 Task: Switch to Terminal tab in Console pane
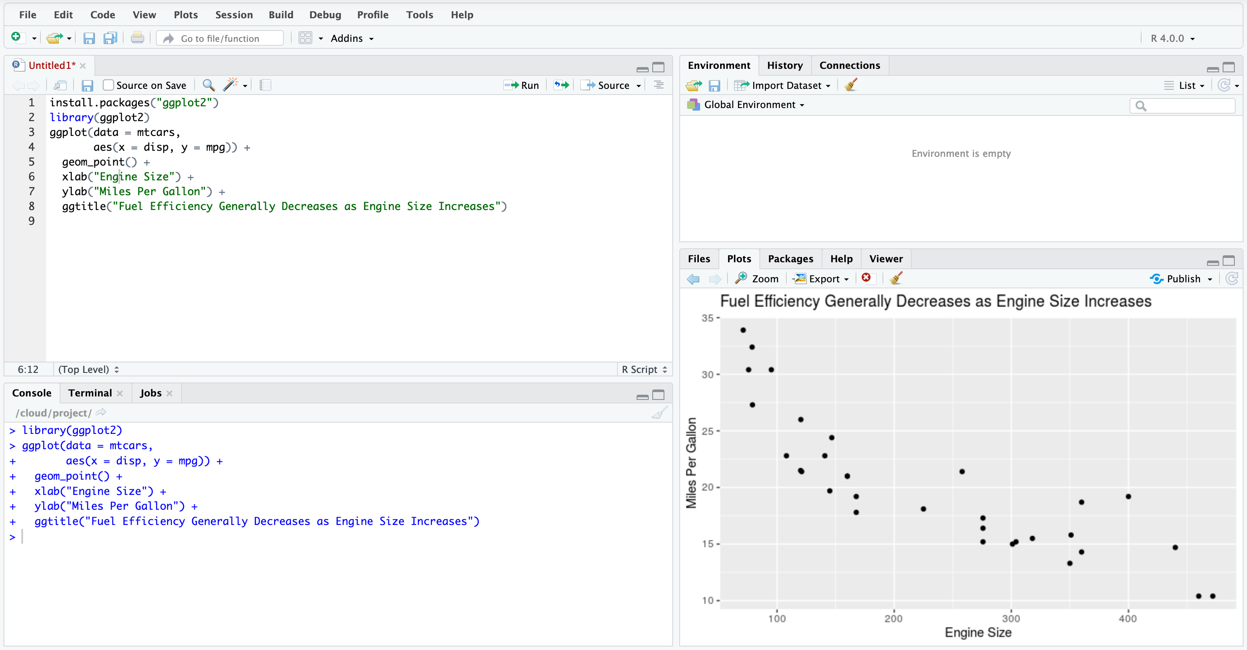tap(90, 393)
